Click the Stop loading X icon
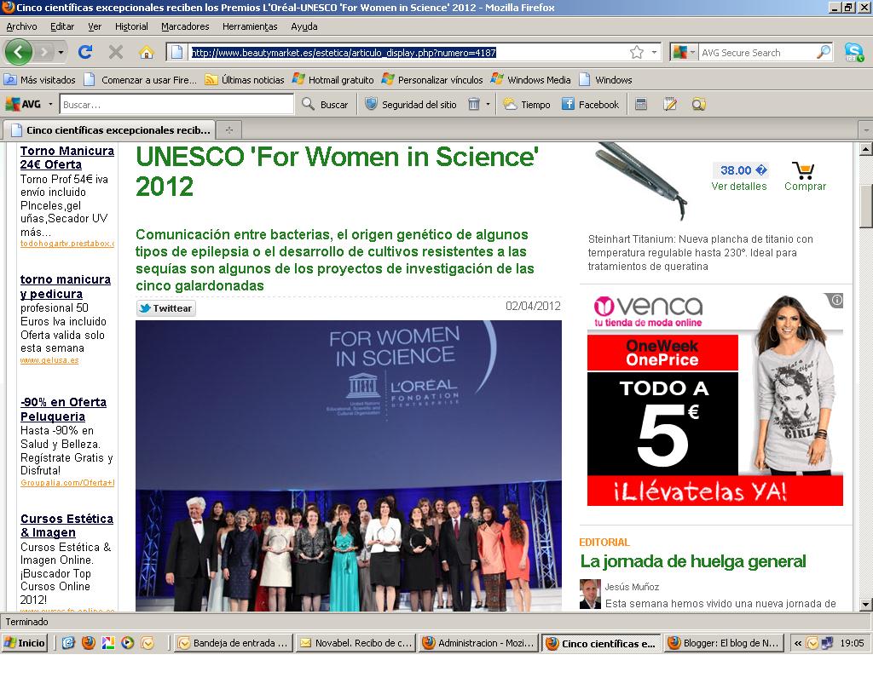This screenshot has height=695, width=873. pos(116,52)
